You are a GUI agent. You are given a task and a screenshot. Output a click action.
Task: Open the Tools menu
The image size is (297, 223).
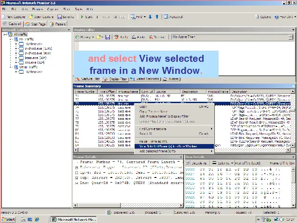[78, 9]
